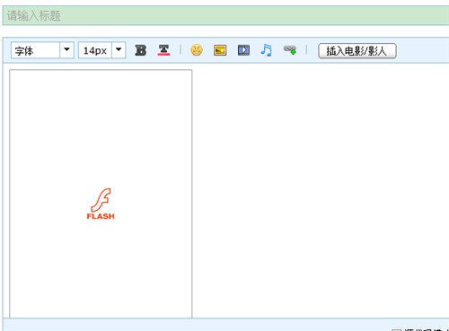Insert a picture using image icon
Image resolution: width=449 pixels, height=331 pixels.
220,50
